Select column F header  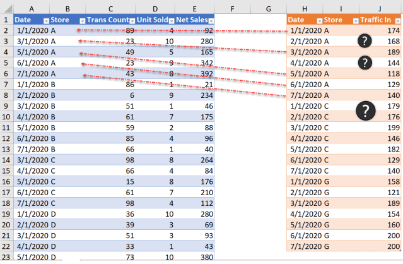pyautogui.click(x=232, y=9)
